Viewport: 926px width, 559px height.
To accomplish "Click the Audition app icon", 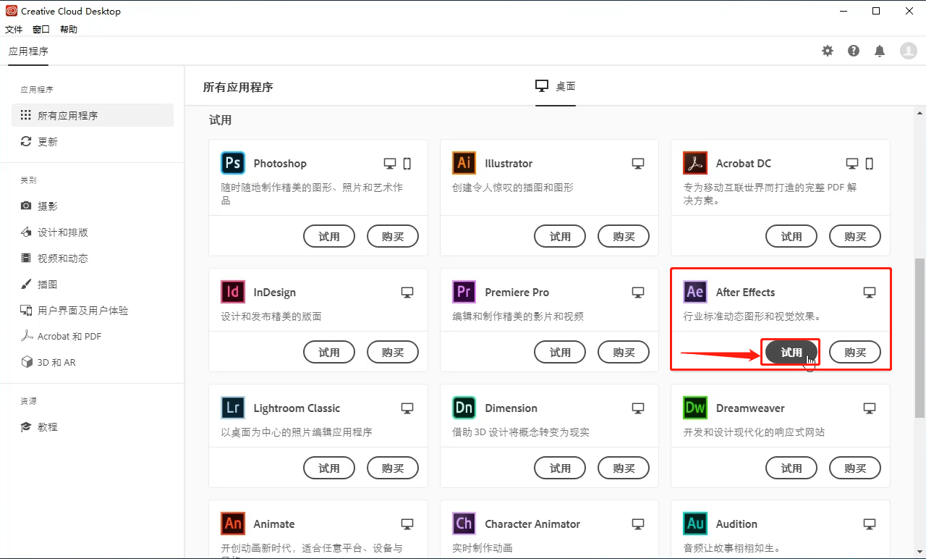I will pyautogui.click(x=694, y=524).
